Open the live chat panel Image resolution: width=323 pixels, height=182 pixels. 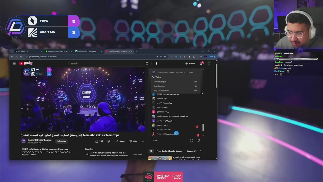[x=138, y=154]
